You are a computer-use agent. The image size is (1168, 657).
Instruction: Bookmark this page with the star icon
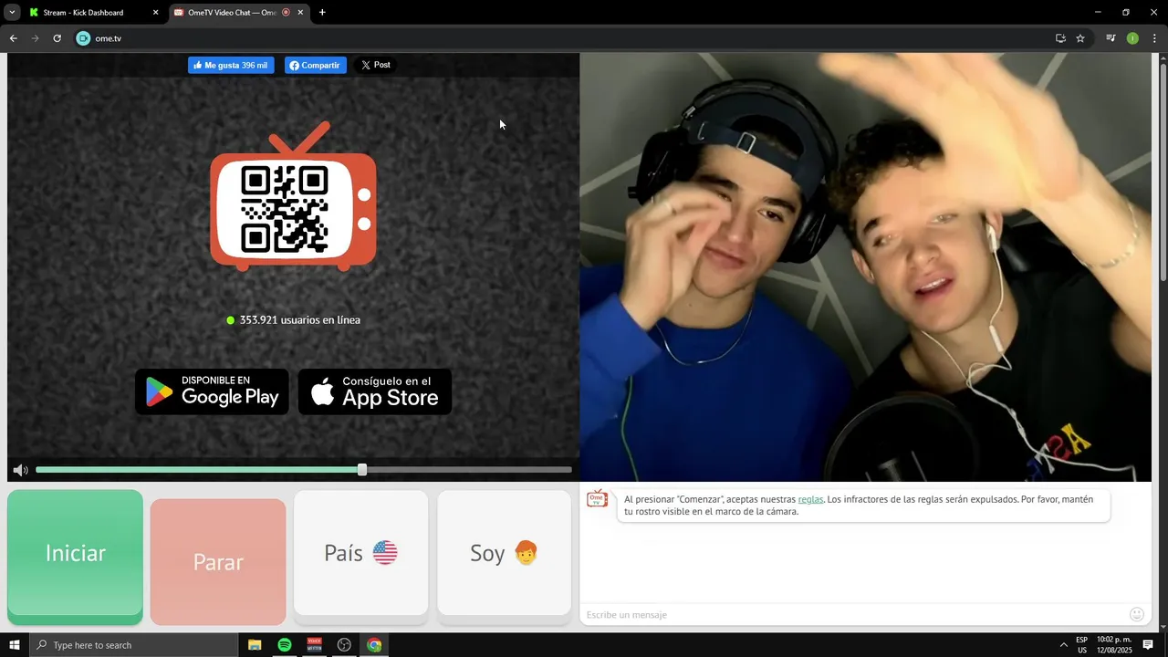click(1080, 38)
